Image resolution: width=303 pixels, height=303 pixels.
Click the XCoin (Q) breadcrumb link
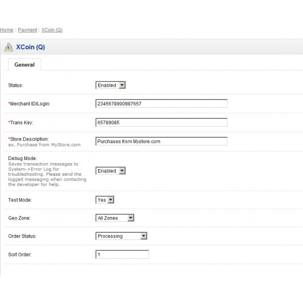point(52,30)
